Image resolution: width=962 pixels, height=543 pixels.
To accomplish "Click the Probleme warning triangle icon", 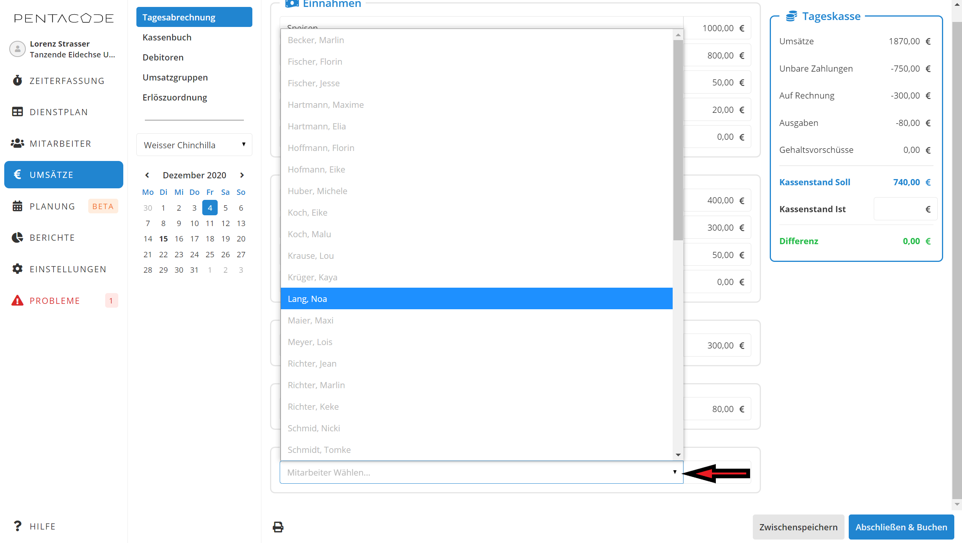I will click(17, 300).
